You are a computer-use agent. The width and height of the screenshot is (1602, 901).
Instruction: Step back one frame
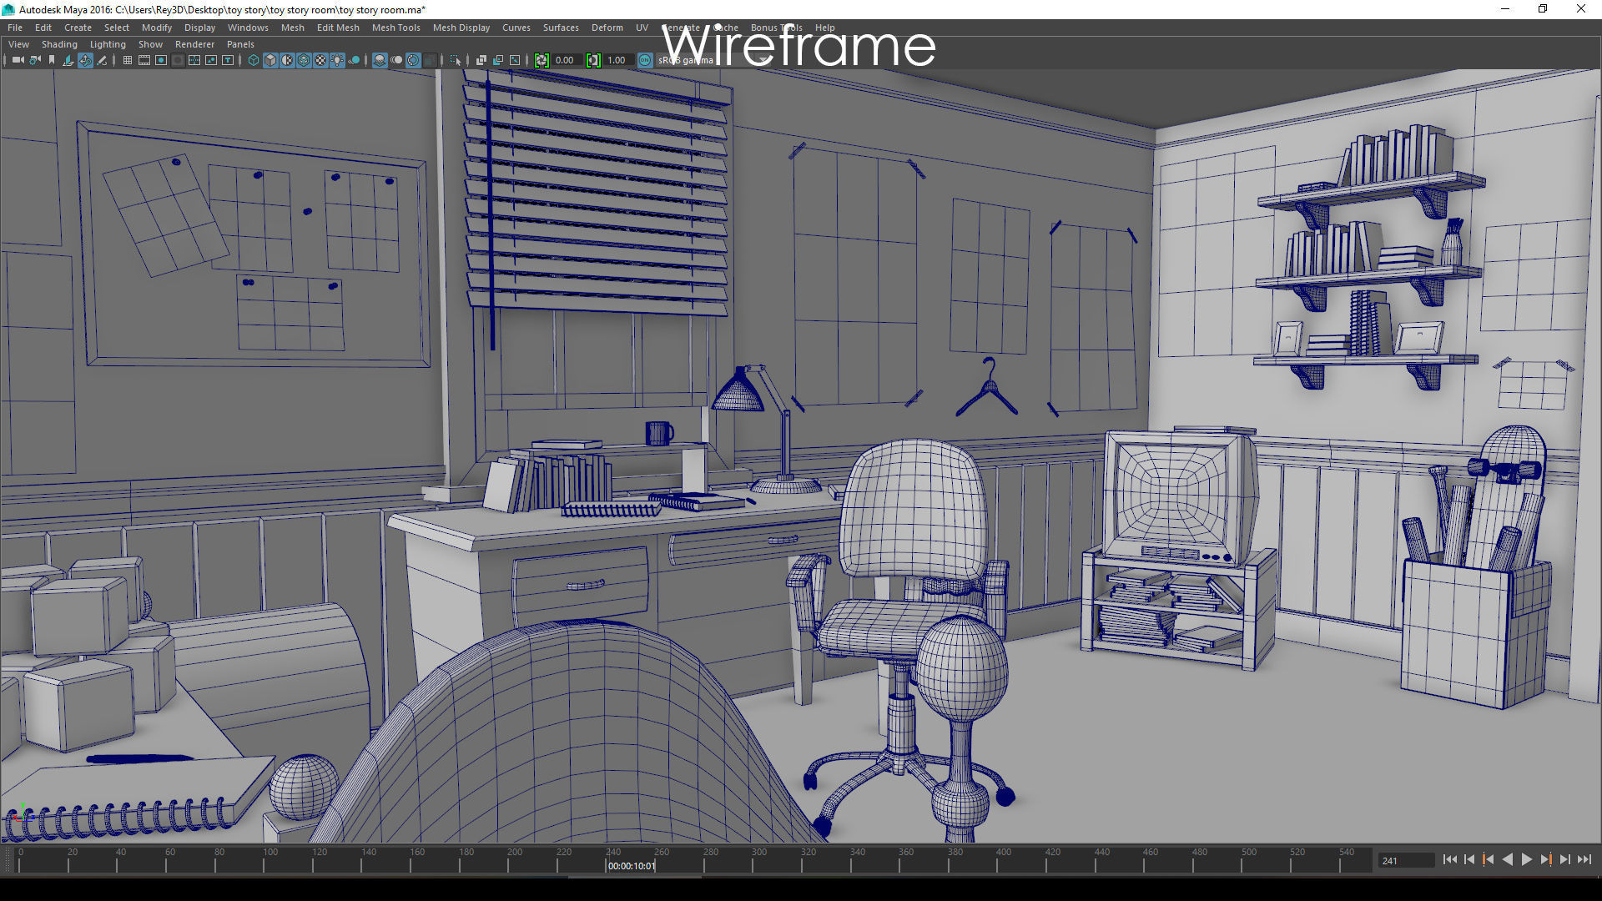(x=1469, y=859)
